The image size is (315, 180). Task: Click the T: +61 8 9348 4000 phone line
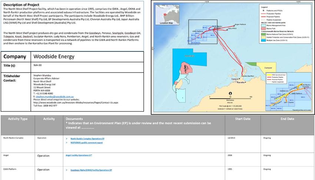(43, 94)
